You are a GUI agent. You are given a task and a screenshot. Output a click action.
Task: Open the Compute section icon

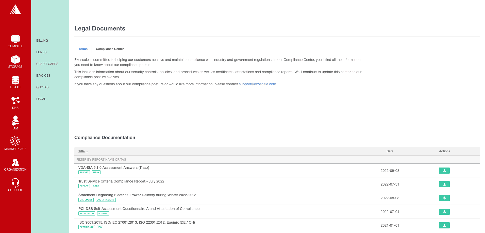click(15, 39)
